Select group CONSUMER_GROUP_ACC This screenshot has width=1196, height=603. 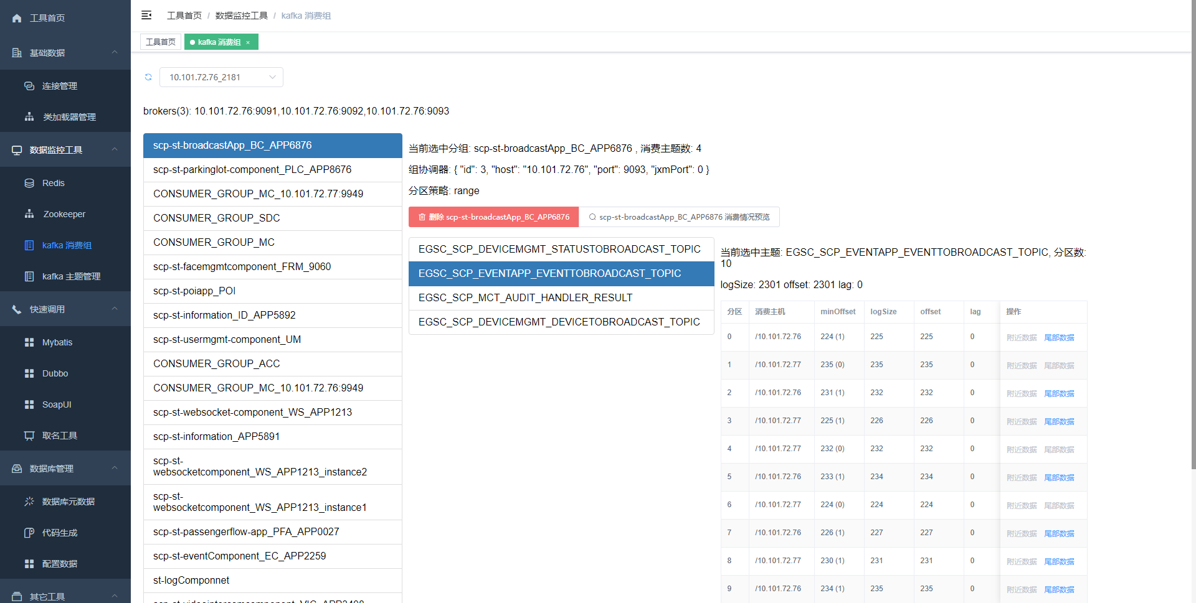point(273,363)
